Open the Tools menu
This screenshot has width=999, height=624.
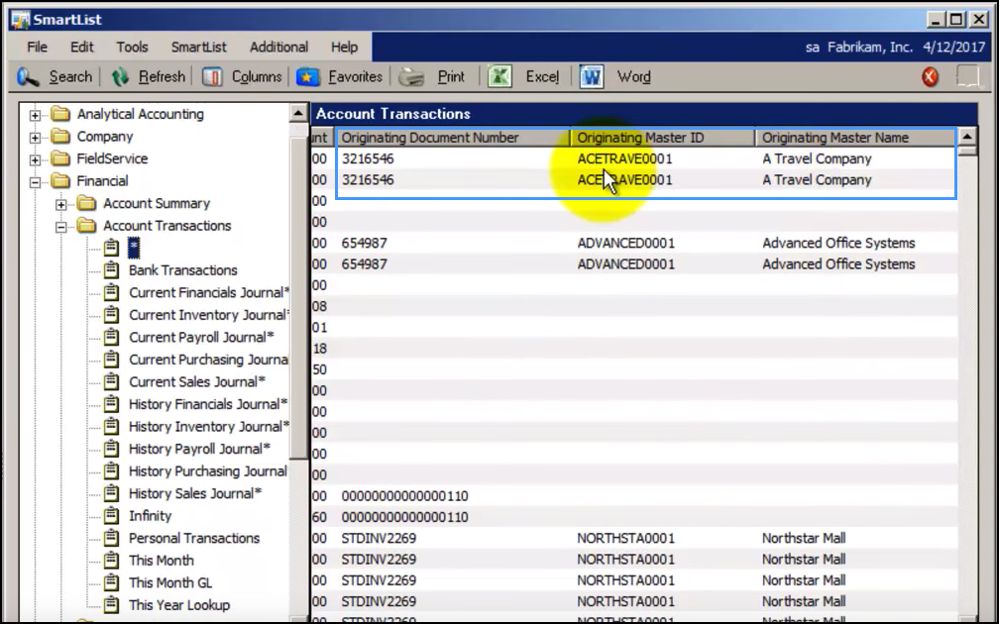click(132, 48)
